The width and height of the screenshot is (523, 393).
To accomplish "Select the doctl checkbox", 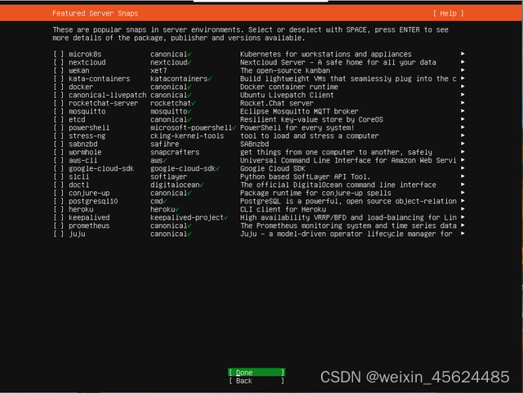I will coord(58,185).
